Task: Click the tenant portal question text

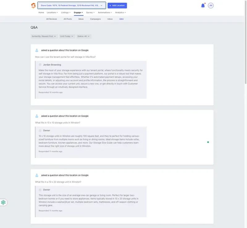Action: pyautogui.click(x=65, y=57)
